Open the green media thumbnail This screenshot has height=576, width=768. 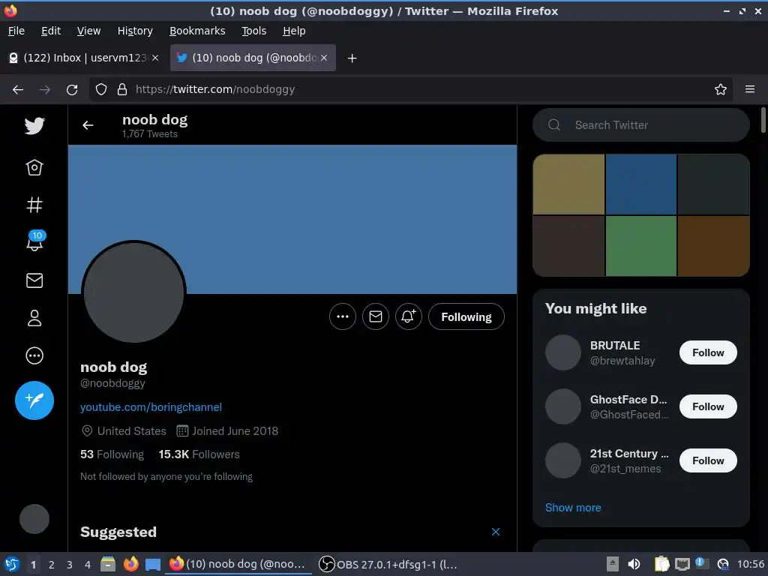pyautogui.click(x=641, y=246)
